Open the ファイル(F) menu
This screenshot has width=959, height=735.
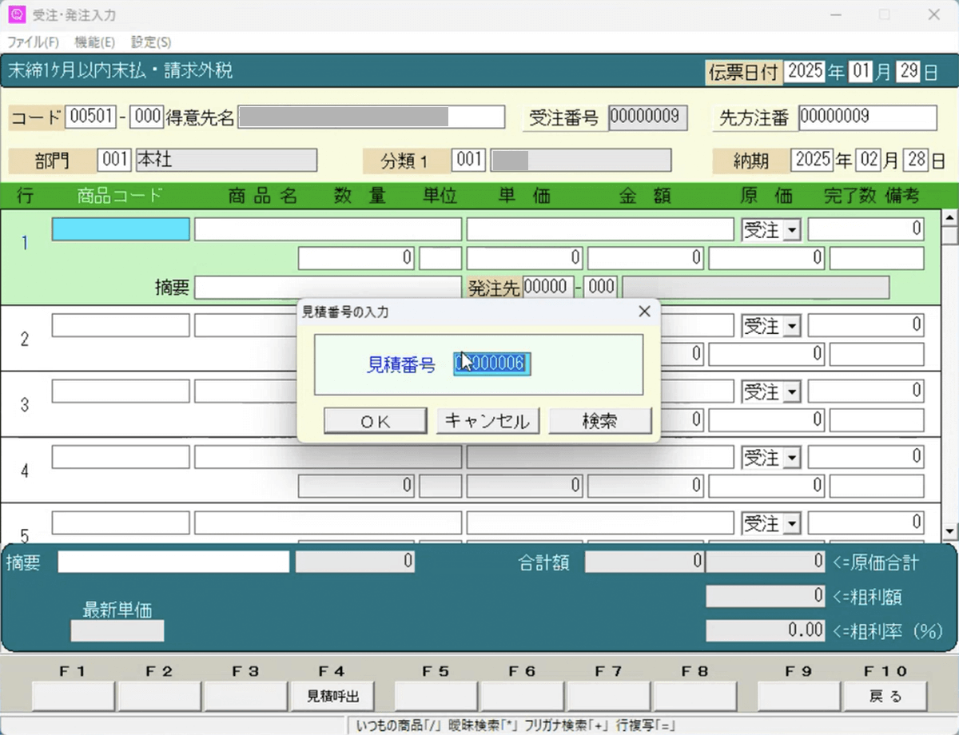click(x=33, y=42)
